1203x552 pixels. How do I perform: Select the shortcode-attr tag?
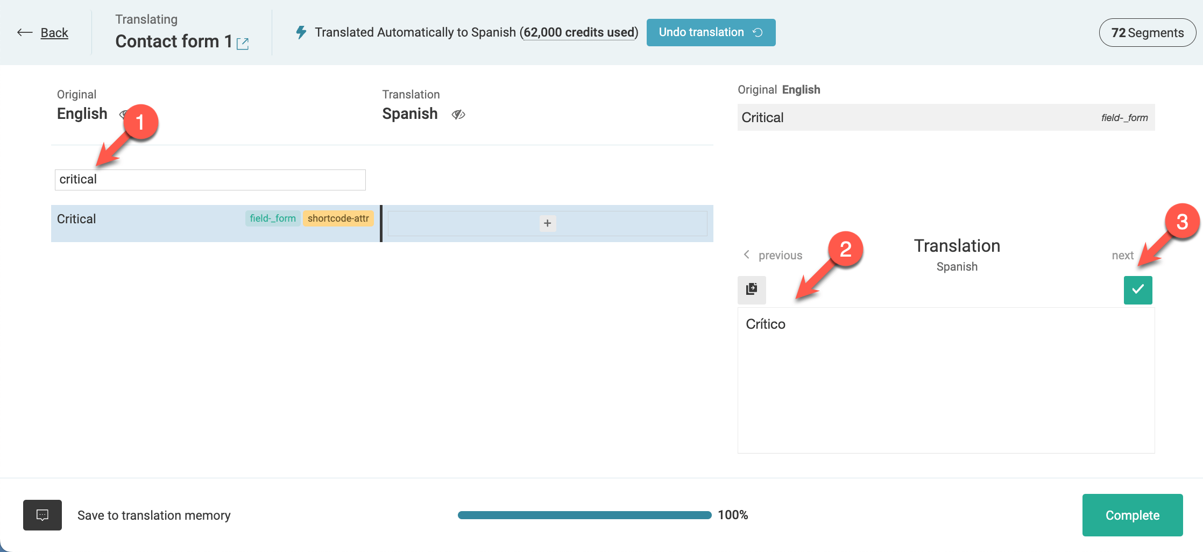tap(338, 218)
